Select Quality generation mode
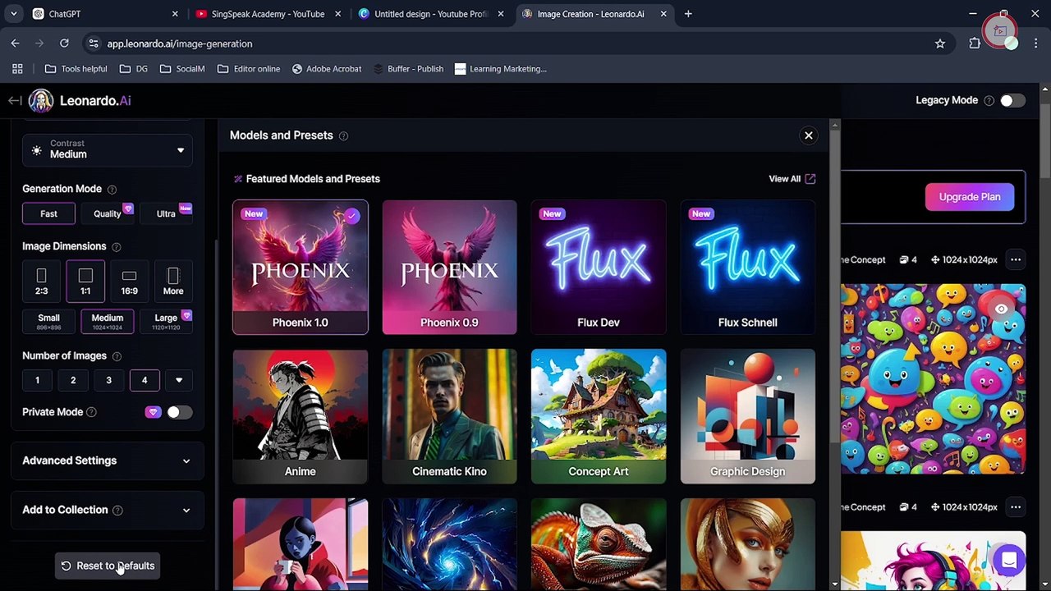The width and height of the screenshot is (1051, 591). coord(107,213)
